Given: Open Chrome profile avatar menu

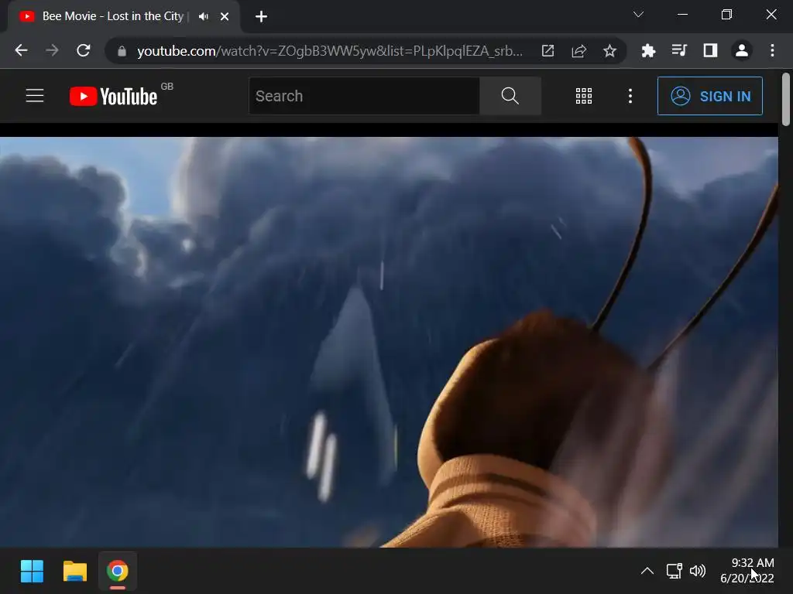Looking at the screenshot, I should pyautogui.click(x=741, y=50).
